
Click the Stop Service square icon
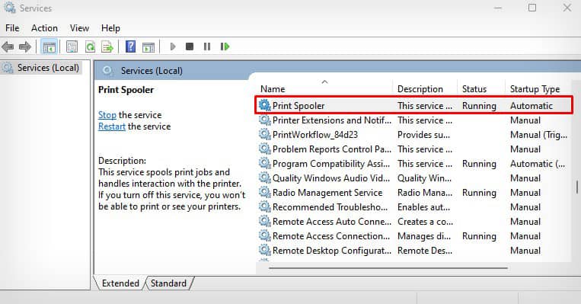[x=190, y=46]
